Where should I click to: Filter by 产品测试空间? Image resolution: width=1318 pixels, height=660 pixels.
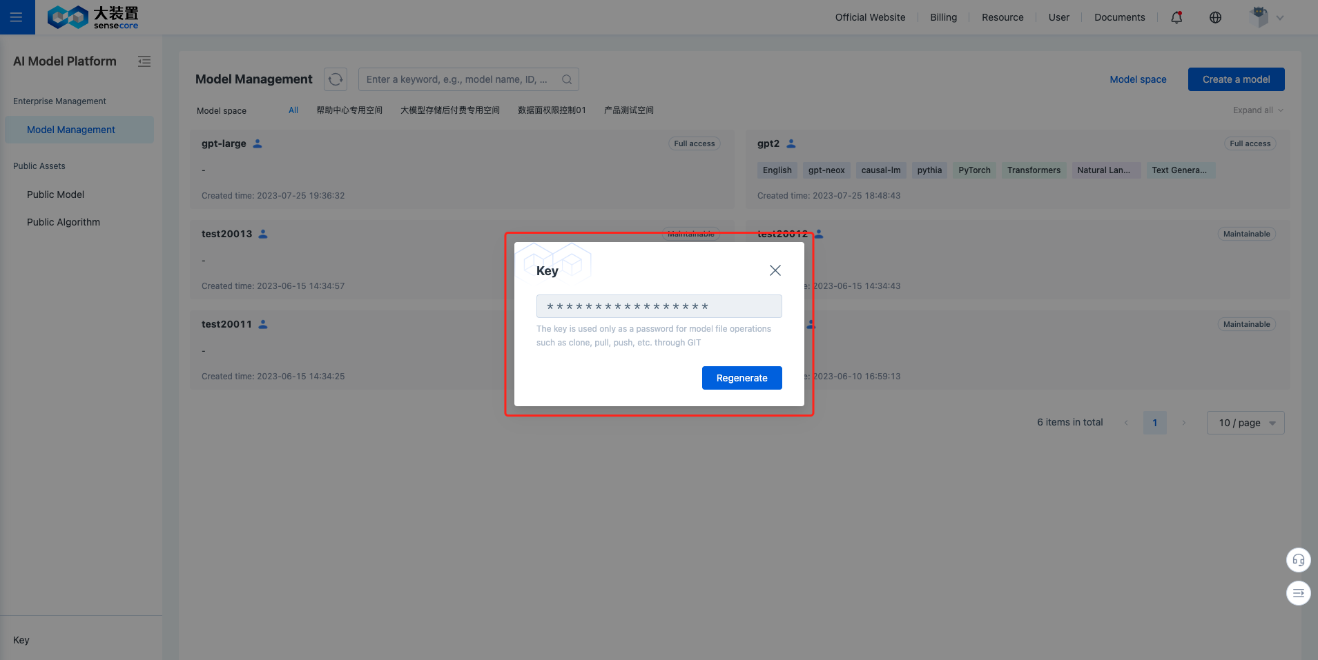629,110
